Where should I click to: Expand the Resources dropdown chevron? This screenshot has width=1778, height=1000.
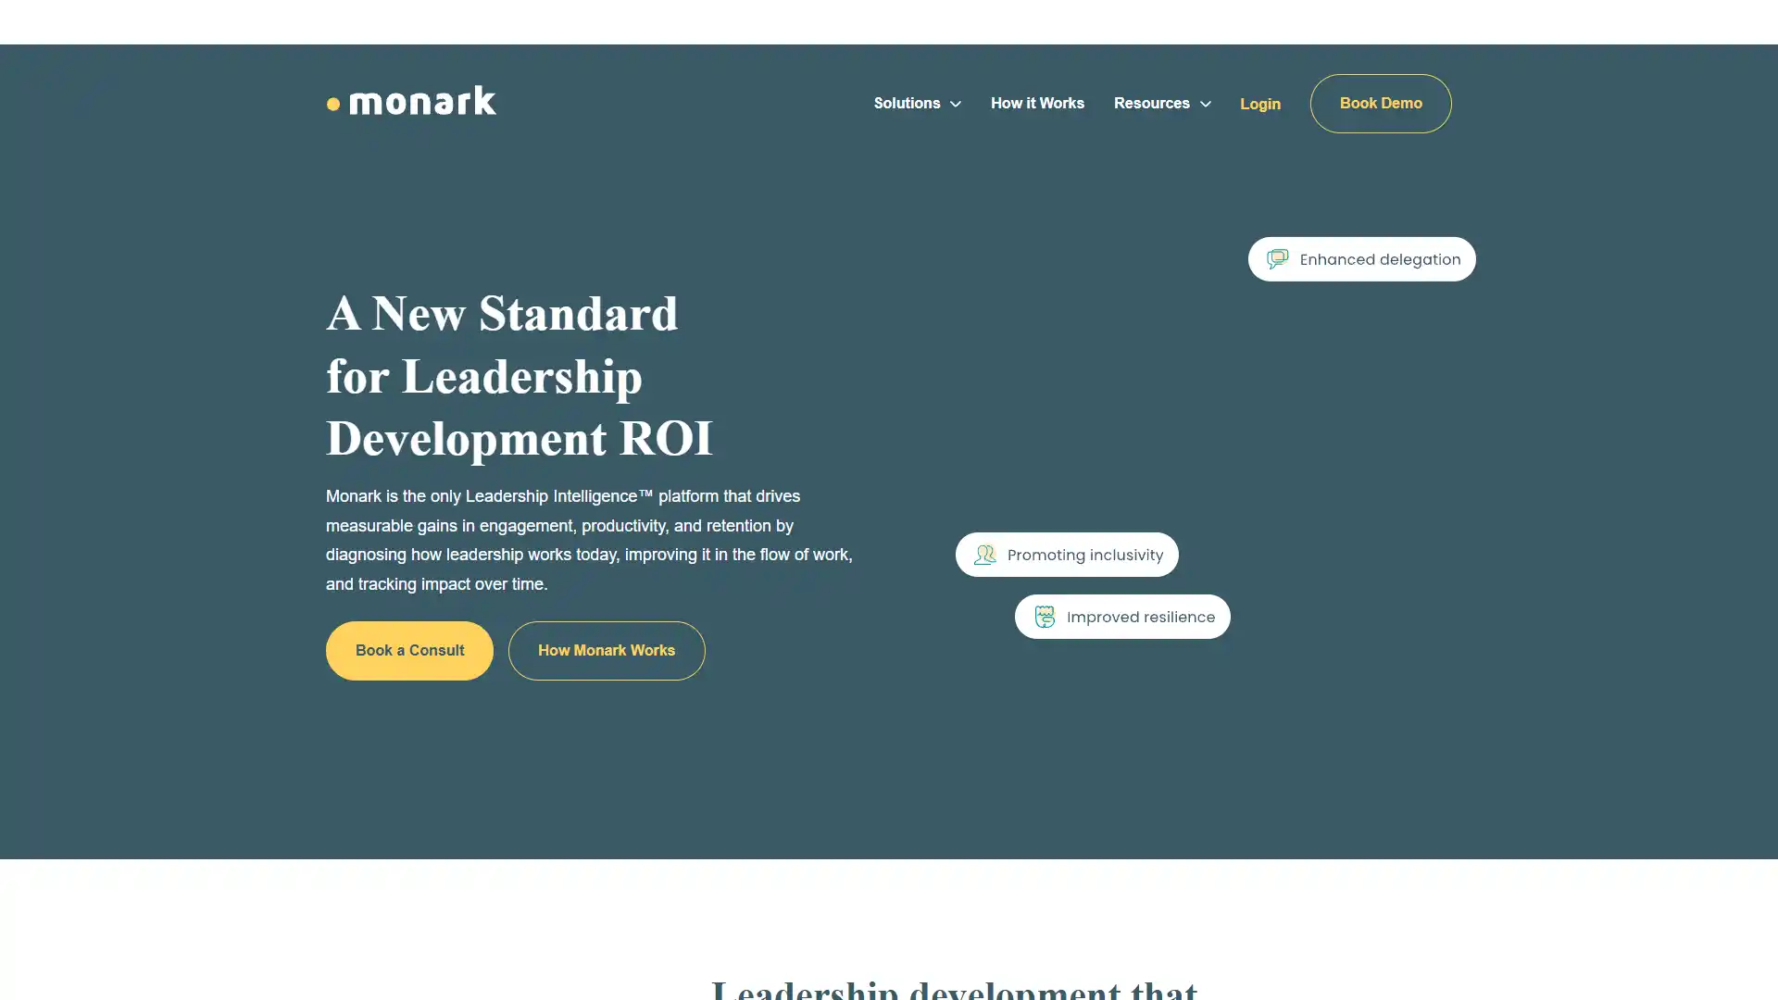point(1205,105)
